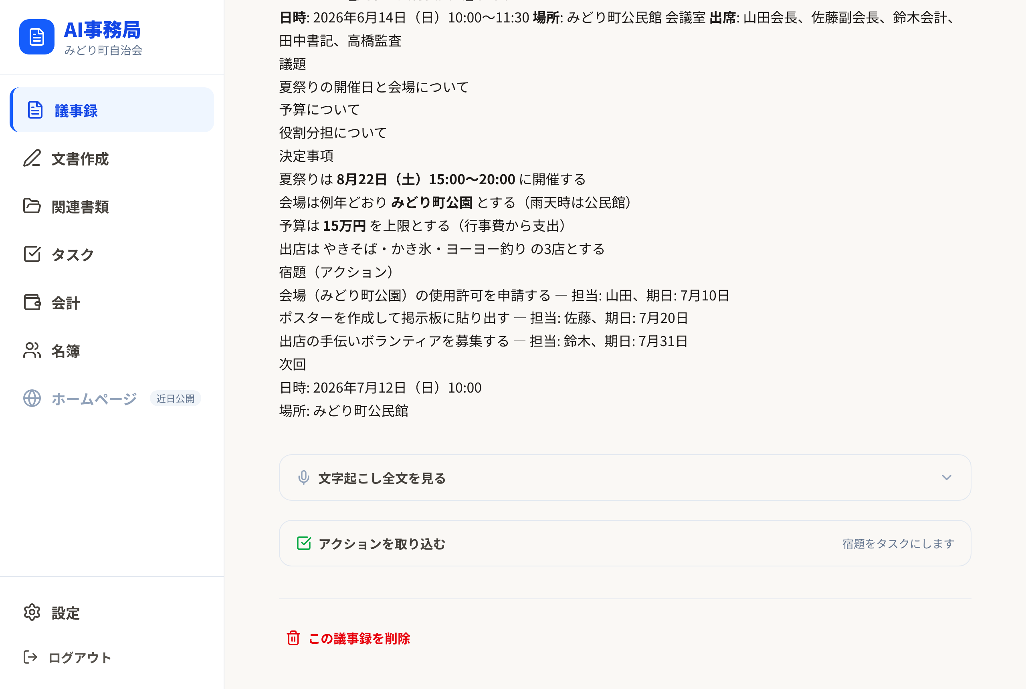Click the agenda line 予算について

[x=319, y=110]
